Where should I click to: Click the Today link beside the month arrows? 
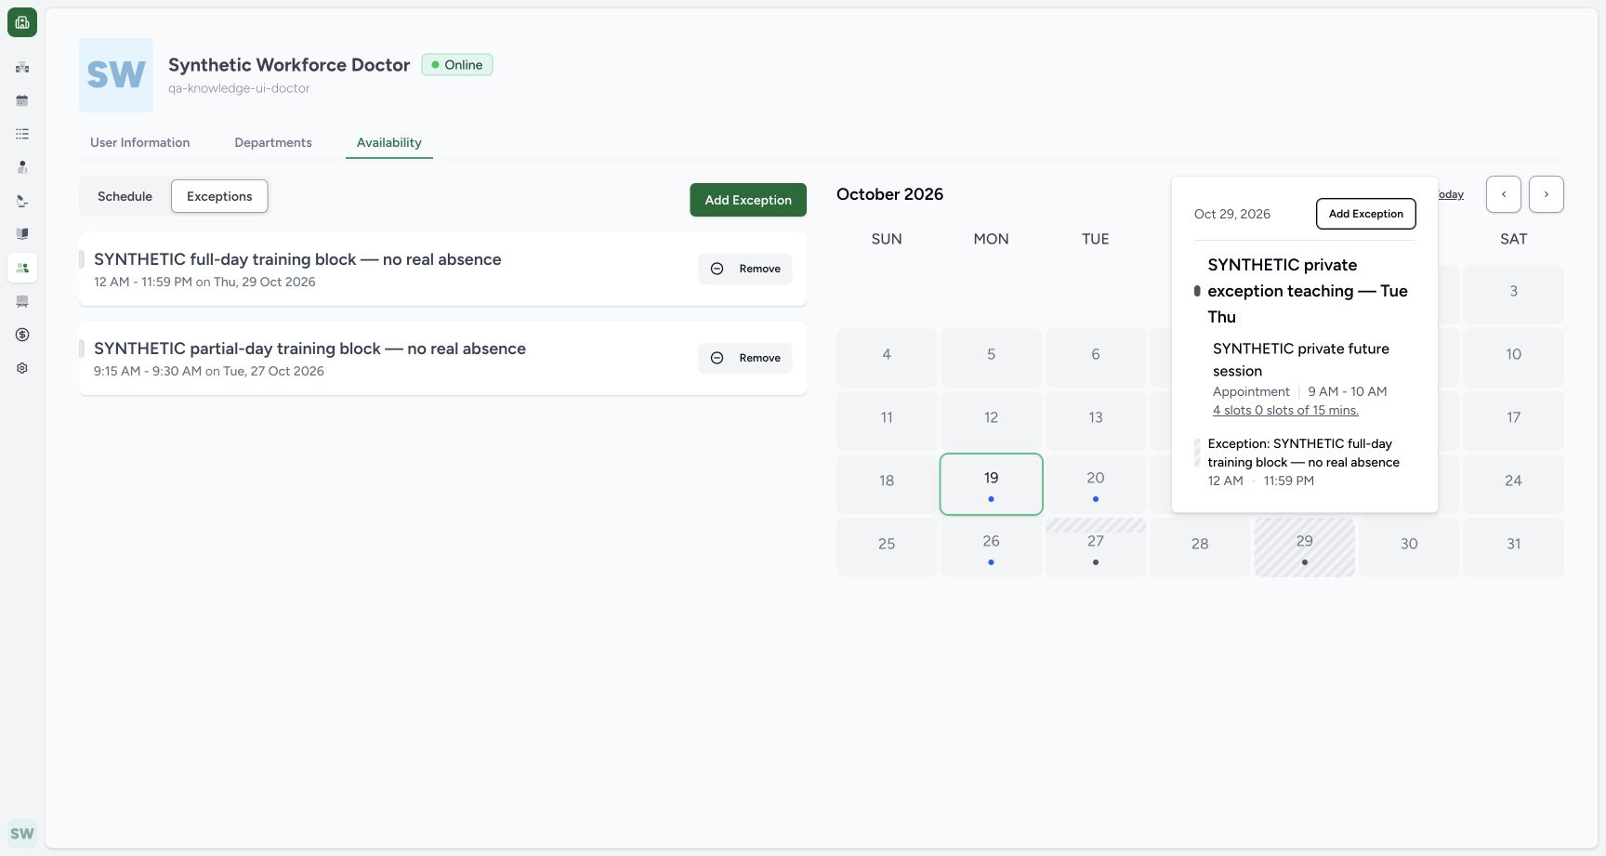click(1451, 194)
